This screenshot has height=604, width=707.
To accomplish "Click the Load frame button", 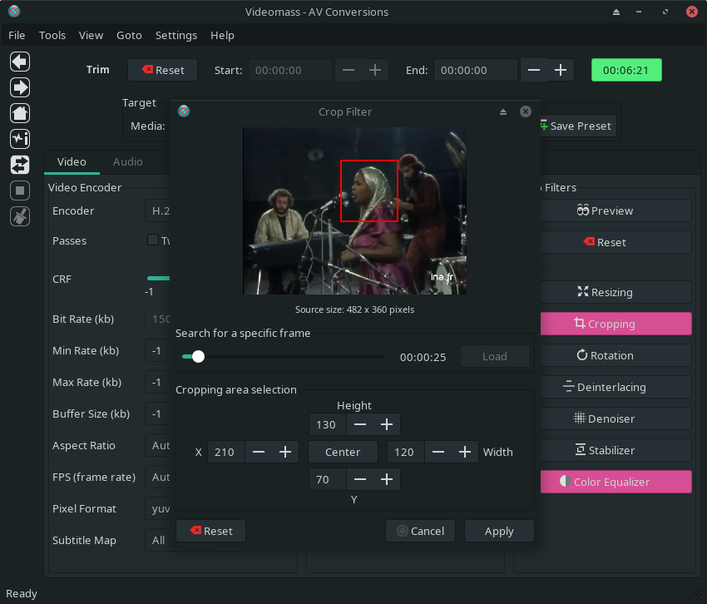I will pos(495,356).
